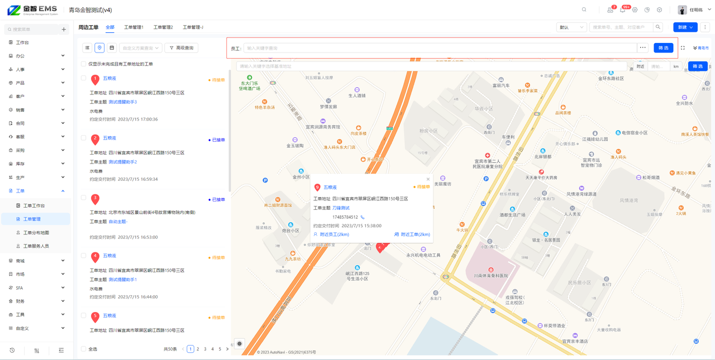Click phone icon next to 17485784512
The width and height of the screenshot is (715, 360).
(363, 218)
